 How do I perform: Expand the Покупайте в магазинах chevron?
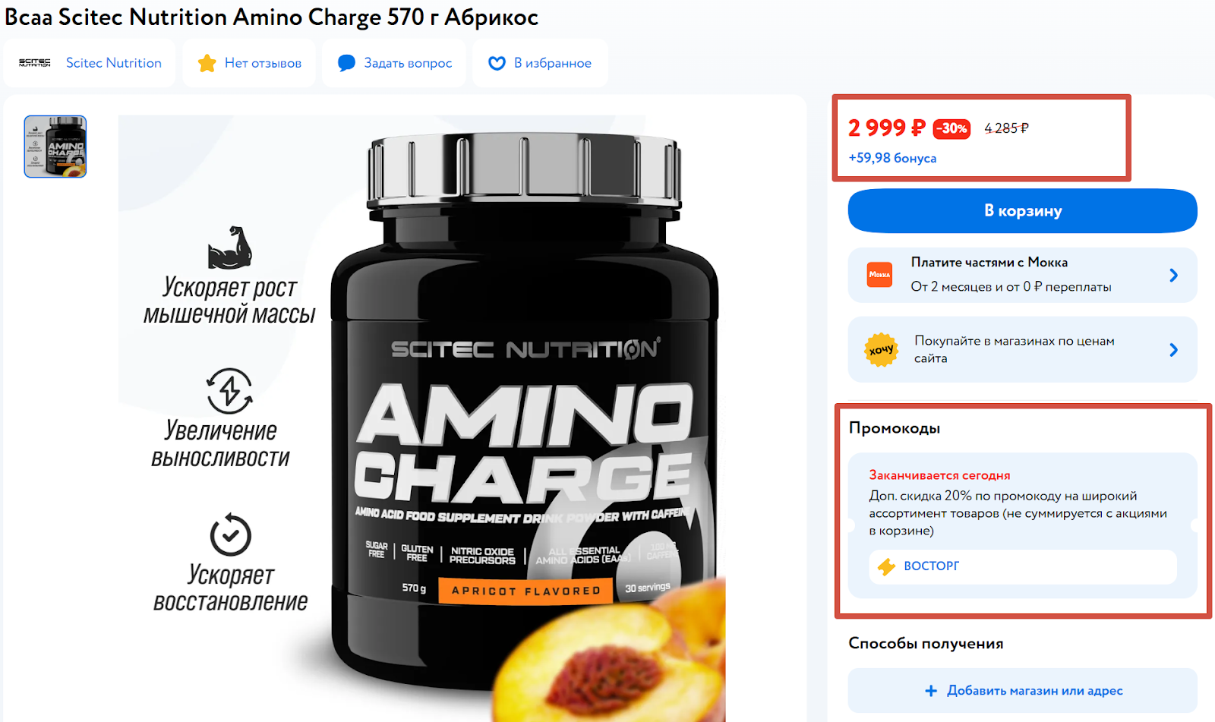[1174, 350]
